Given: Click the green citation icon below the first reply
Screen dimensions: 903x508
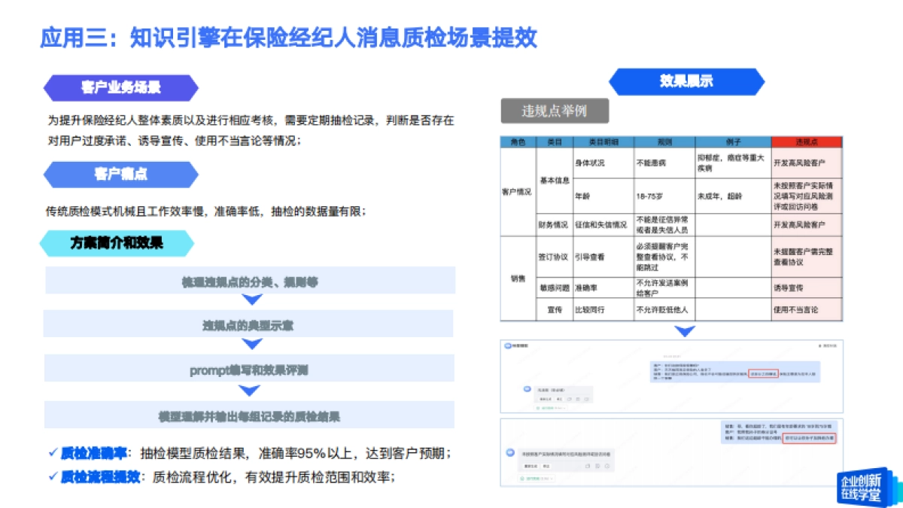Looking at the screenshot, I should tap(538, 408).
